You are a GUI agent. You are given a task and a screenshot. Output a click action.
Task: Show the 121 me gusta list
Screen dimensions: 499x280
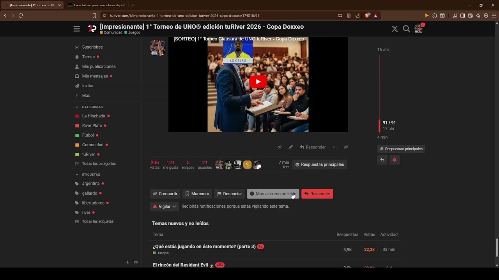[170, 165]
